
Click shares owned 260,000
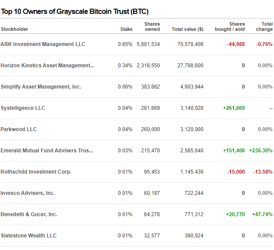150,129
